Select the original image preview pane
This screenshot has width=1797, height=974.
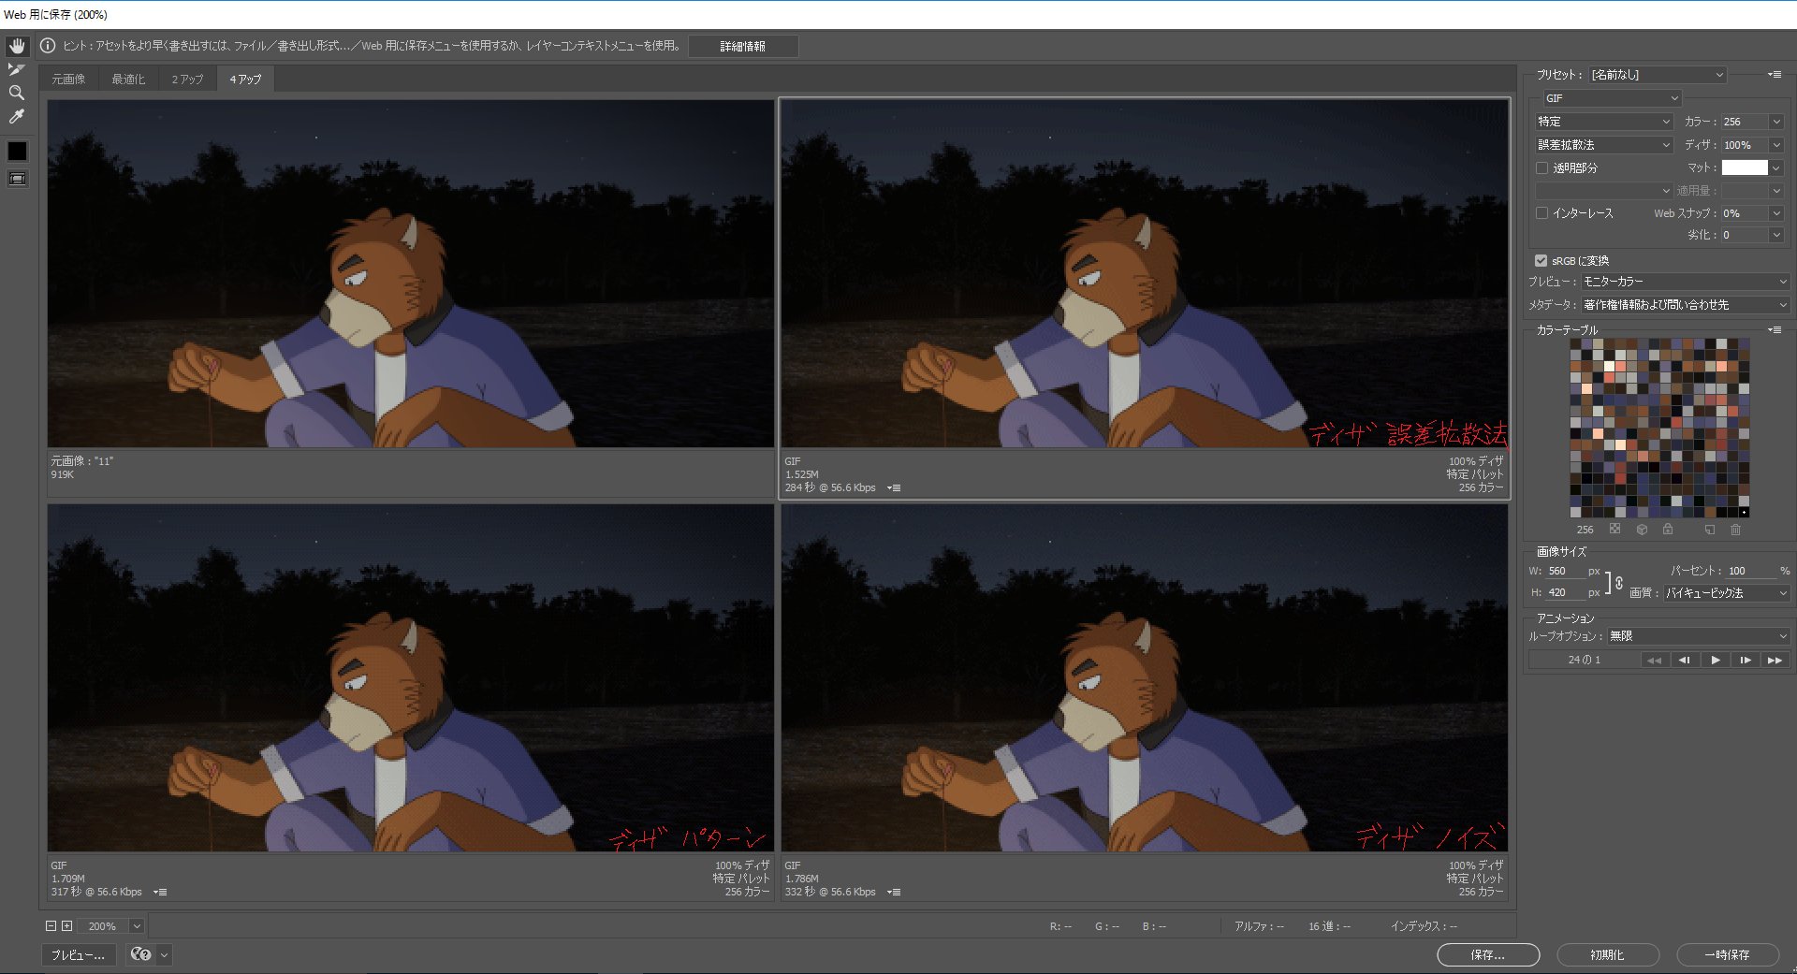coord(411,273)
